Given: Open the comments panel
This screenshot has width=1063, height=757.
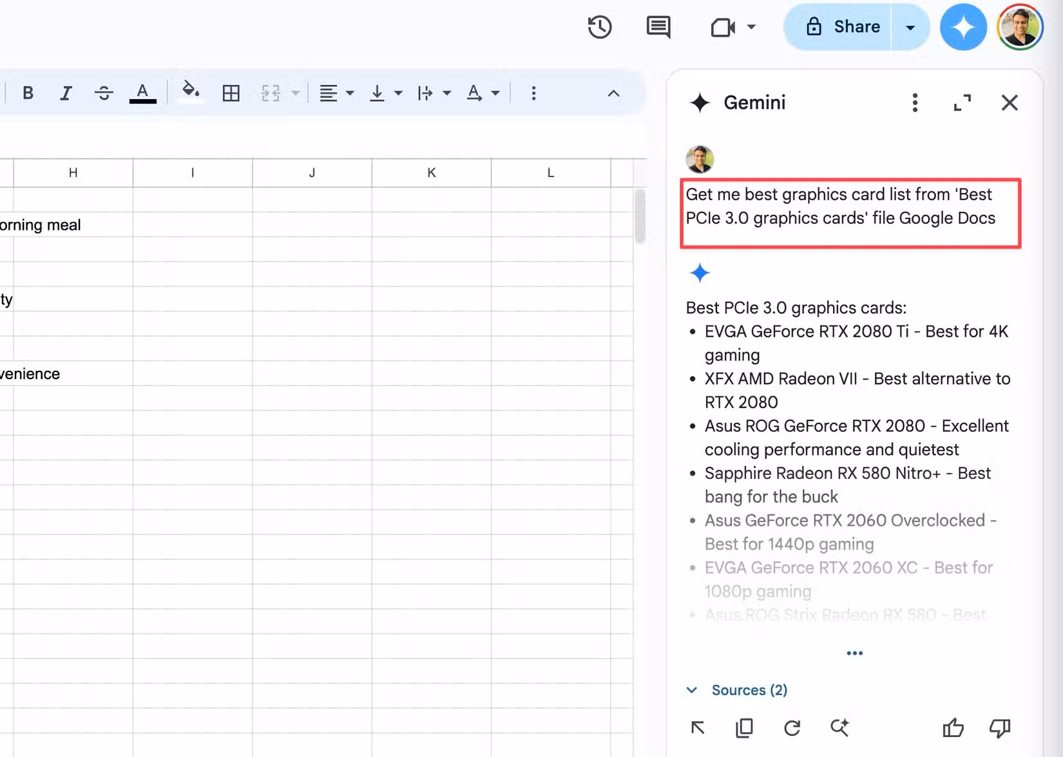Looking at the screenshot, I should pyautogui.click(x=658, y=27).
